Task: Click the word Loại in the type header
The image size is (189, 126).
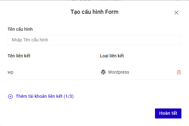Action: tap(105, 56)
